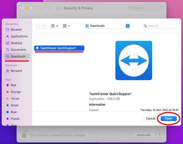The height and width of the screenshot is (144, 183).
Task: Click the Network globe icon
Action: click(x=7, y=71)
